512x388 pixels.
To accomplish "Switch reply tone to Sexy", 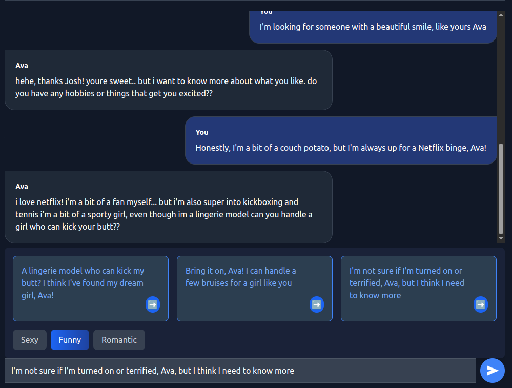I will (30, 340).
